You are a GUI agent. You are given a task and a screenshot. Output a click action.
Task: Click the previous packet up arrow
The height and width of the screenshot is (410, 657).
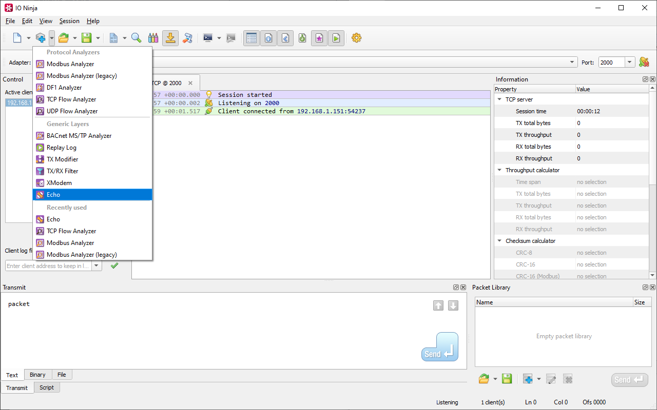point(438,305)
